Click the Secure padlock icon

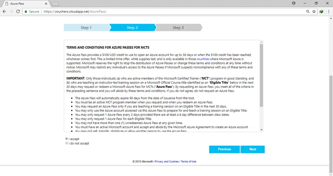coord(26,12)
